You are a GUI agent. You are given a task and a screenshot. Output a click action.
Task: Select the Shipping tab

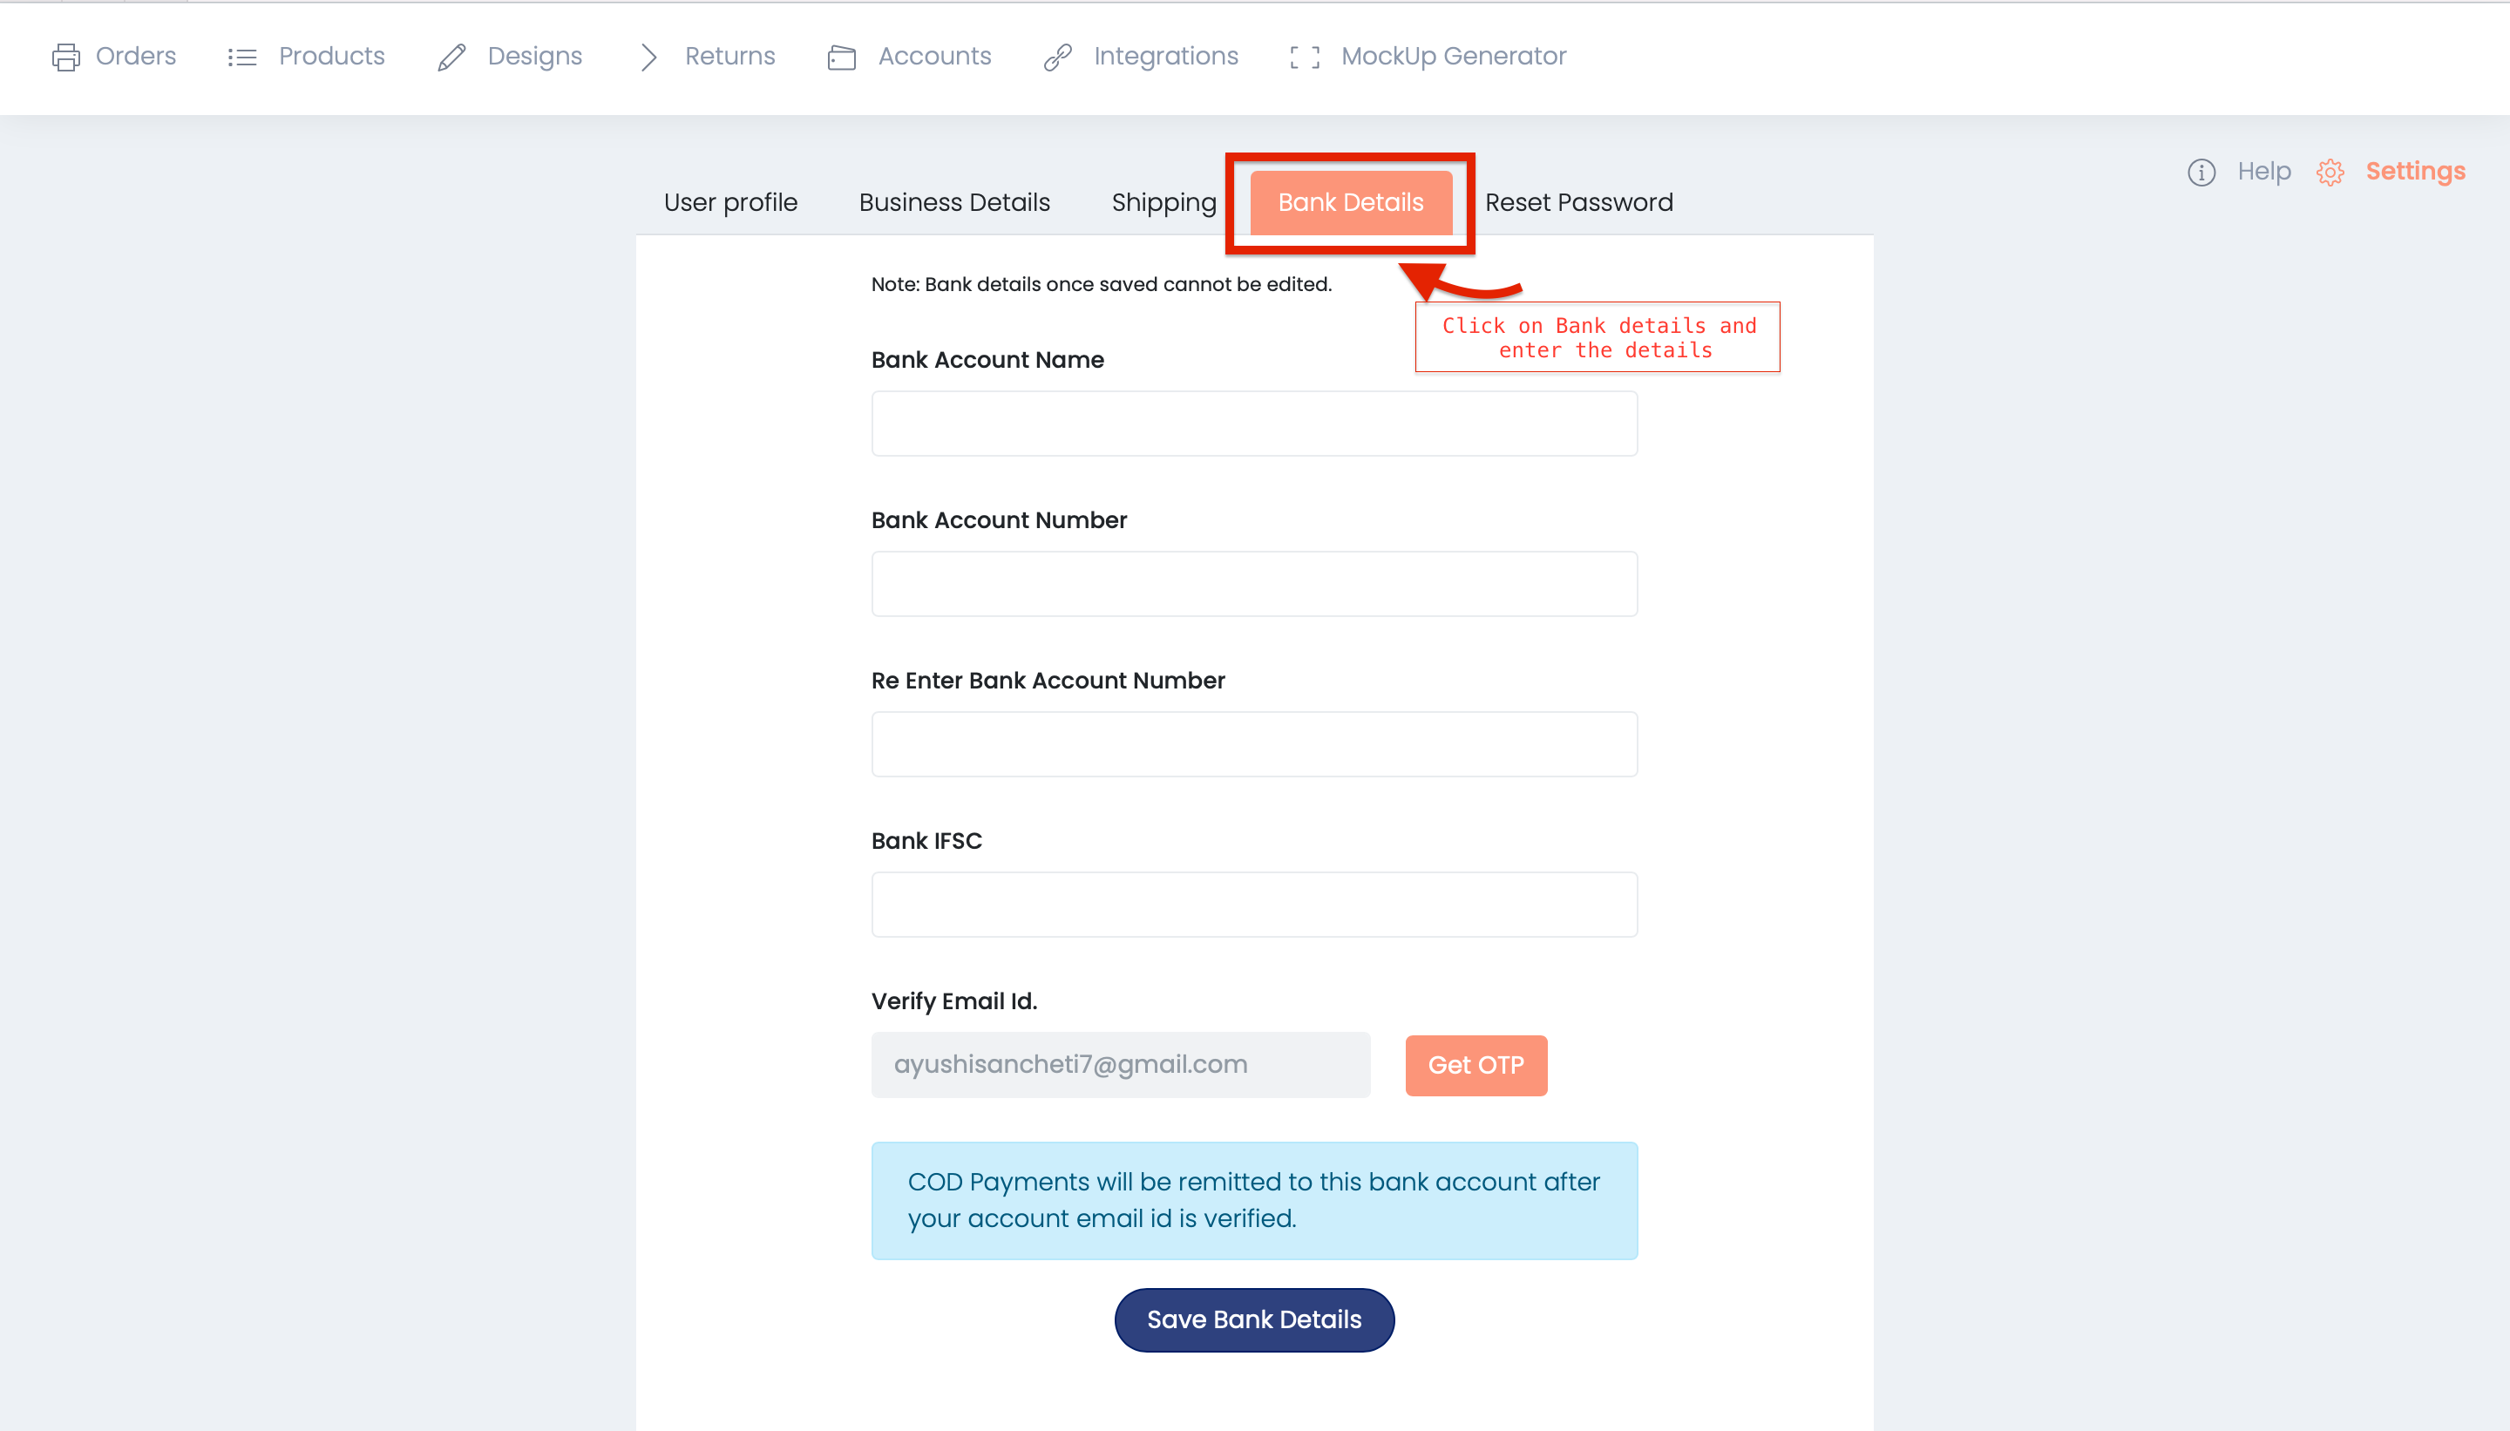click(1163, 201)
